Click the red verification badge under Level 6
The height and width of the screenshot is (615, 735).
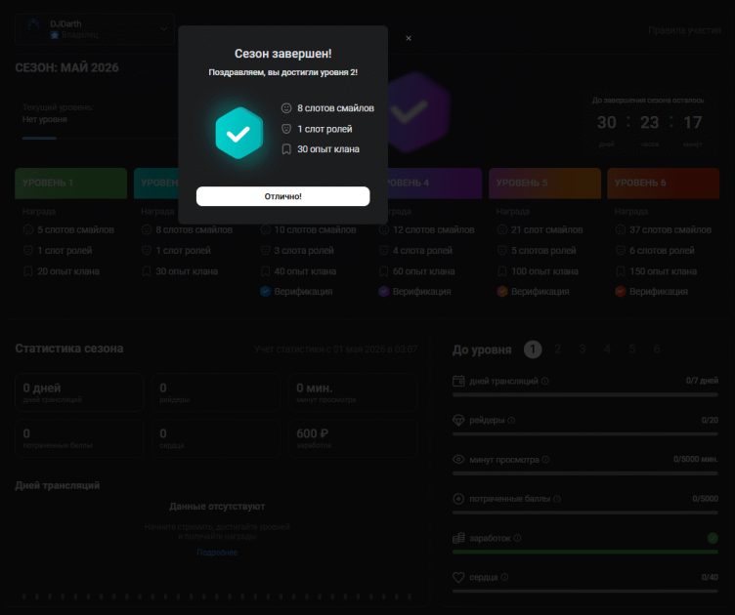[x=621, y=292]
